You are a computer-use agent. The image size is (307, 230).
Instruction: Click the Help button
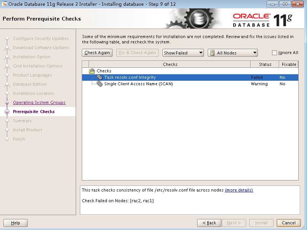(x=16, y=223)
